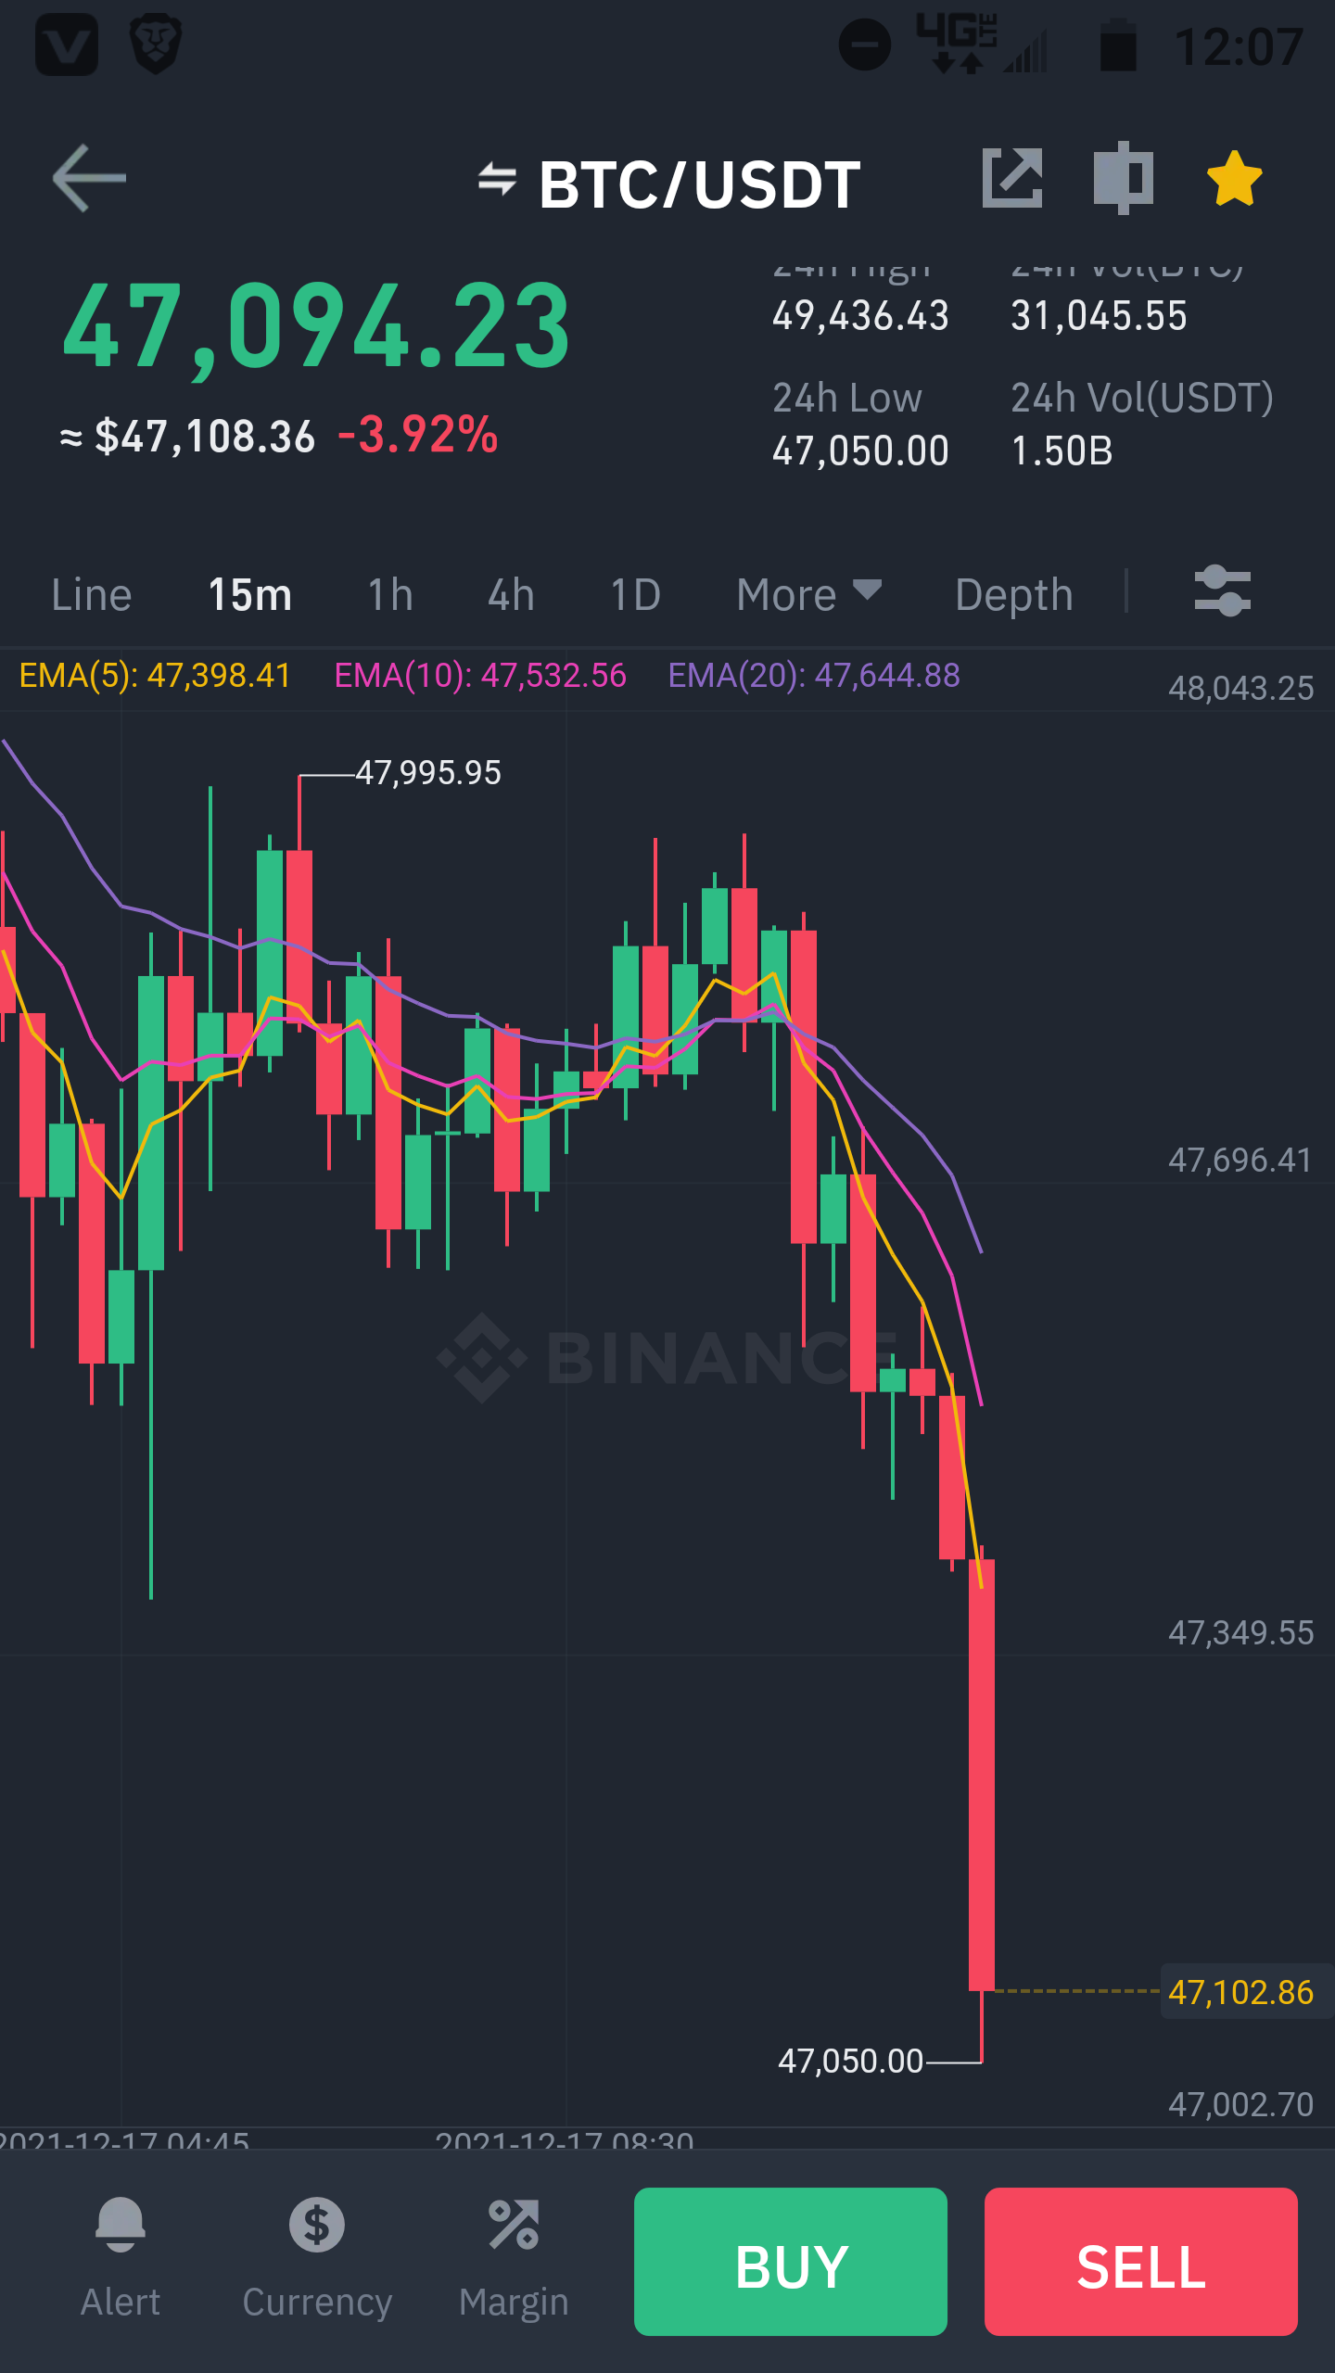The image size is (1335, 2373).
Task: Open the share chart icon
Action: [1012, 178]
